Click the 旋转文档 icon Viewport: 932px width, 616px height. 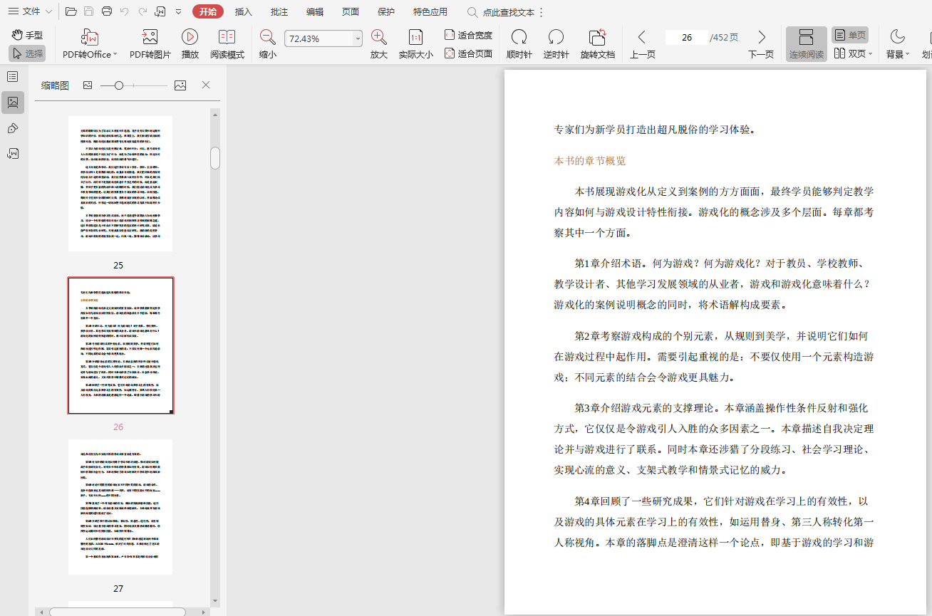[597, 38]
